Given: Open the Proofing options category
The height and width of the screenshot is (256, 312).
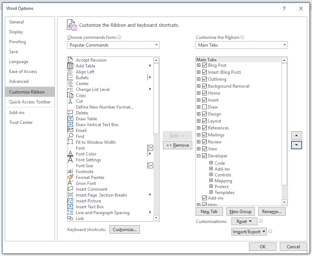Looking at the screenshot, I should coord(30,42).
